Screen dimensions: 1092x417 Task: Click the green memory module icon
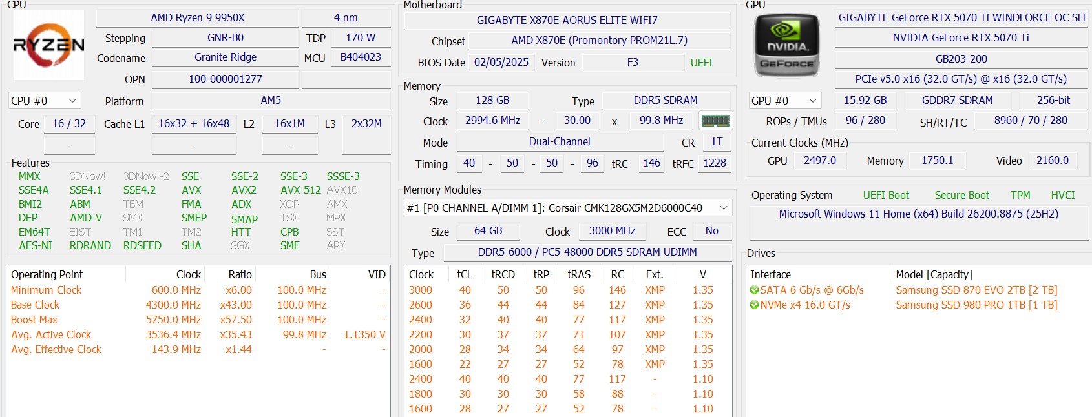(715, 121)
